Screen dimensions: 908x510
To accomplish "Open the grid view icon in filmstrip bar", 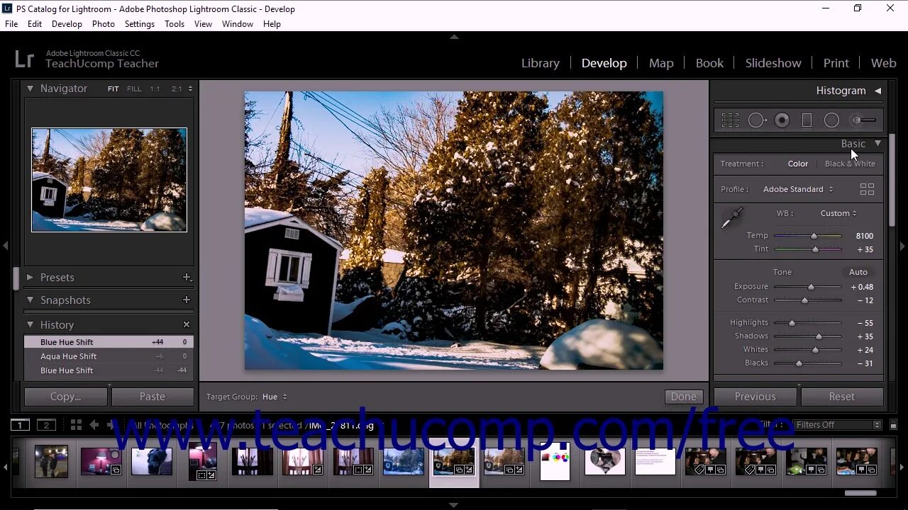I will pyautogui.click(x=76, y=425).
